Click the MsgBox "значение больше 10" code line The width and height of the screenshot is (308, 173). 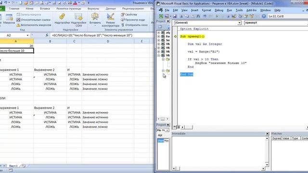pyautogui.click(x=220, y=63)
